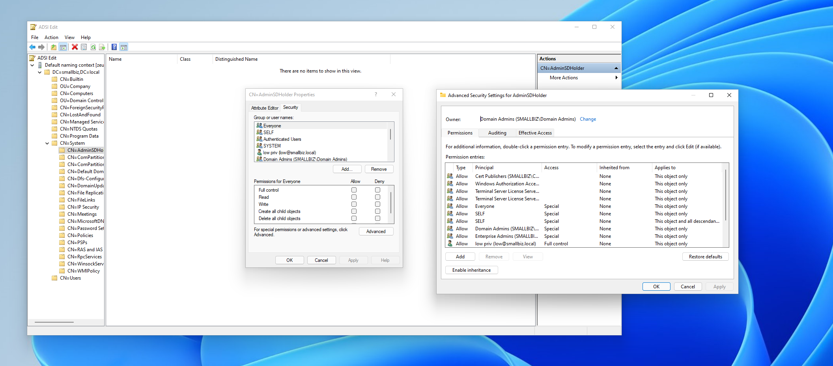
Task: Click the folder icon beside OU=Company
Action: [x=54, y=86]
